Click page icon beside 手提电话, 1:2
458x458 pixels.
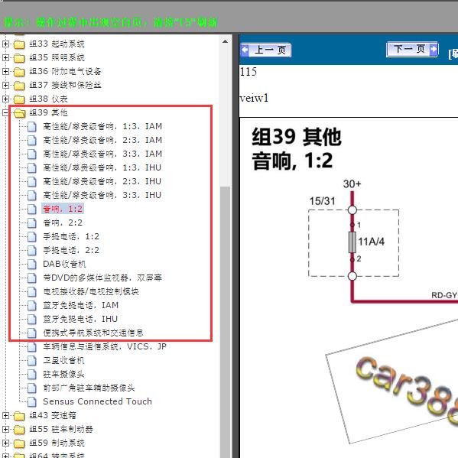pos(32,236)
